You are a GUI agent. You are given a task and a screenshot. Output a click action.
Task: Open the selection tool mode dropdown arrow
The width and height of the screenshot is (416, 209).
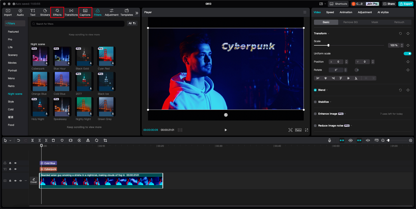10,141
